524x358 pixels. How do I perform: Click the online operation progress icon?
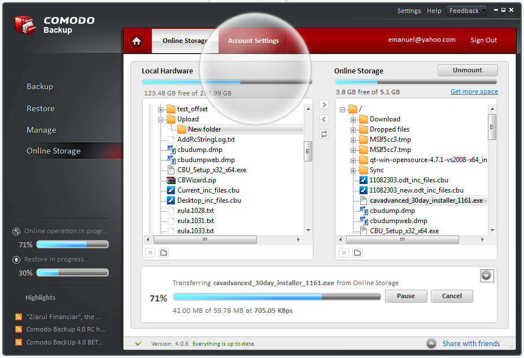[16, 232]
